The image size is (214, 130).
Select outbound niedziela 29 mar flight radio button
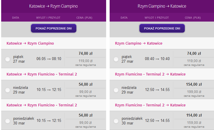pyautogui.click(x=8, y=90)
